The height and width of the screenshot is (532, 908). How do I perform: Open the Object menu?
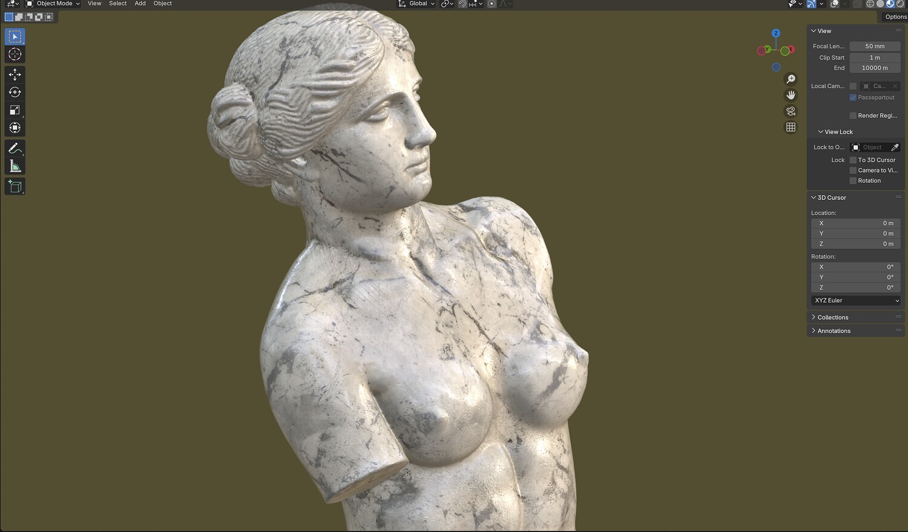tap(163, 4)
